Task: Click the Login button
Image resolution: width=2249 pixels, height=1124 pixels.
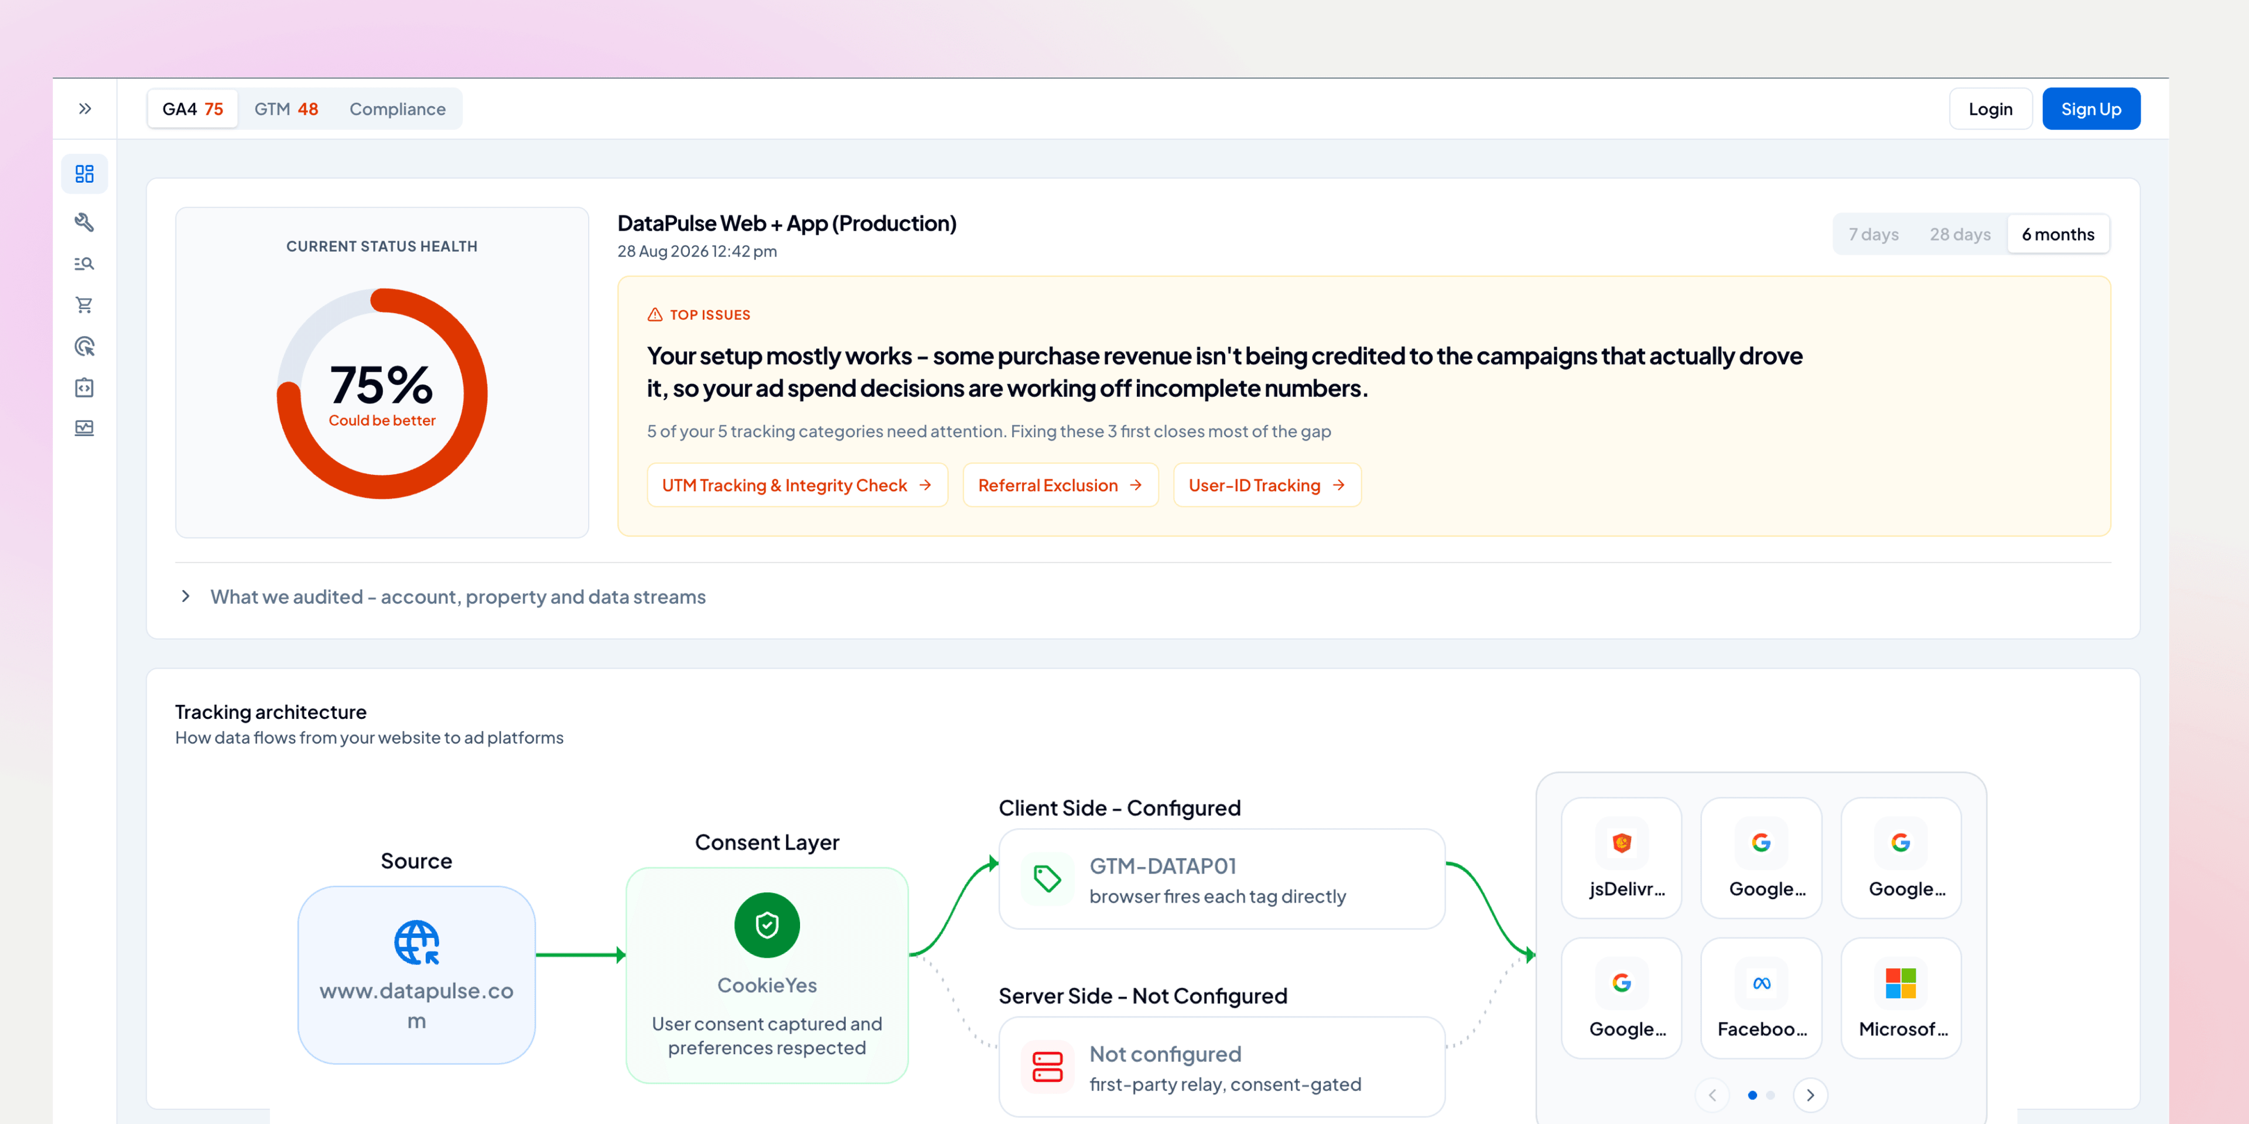Action: 1990,109
